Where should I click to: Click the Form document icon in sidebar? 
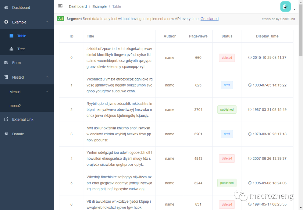point(6,63)
